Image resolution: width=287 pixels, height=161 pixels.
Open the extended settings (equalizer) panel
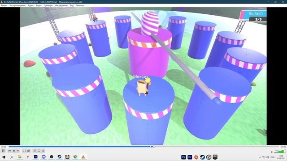tap(28, 151)
